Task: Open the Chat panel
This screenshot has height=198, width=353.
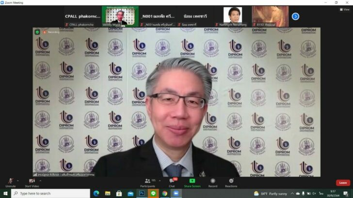Action: pyautogui.click(x=172, y=183)
